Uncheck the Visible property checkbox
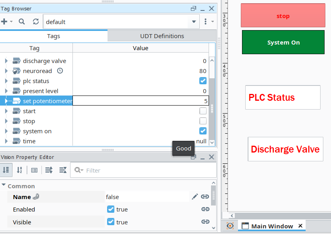This screenshot has width=331, height=234. pyautogui.click(x=111, y=222)
